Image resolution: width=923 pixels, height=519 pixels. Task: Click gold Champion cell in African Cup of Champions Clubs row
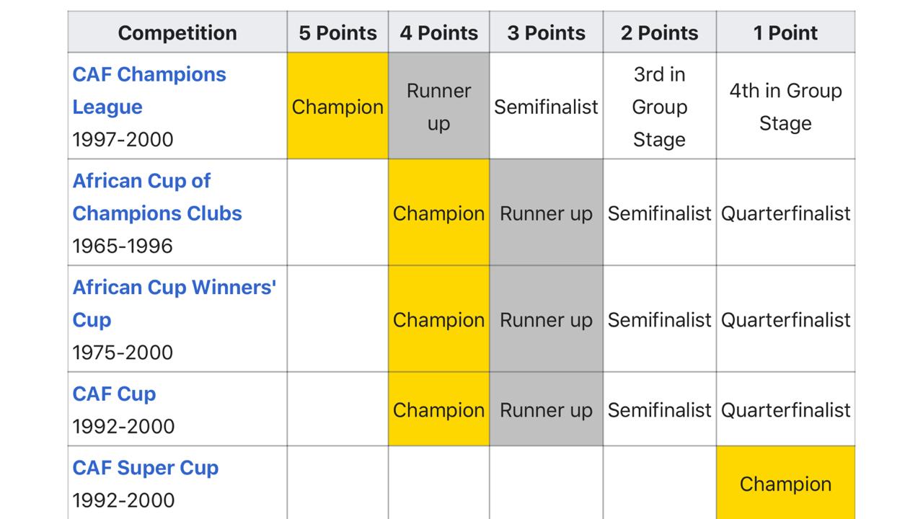pyautogui.click(x=438, y=213)
